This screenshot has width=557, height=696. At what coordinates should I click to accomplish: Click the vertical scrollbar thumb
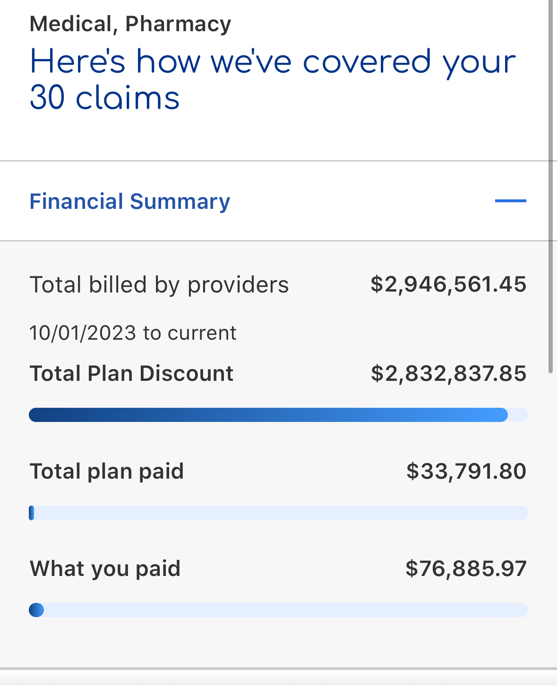click(x=551, y=187)
